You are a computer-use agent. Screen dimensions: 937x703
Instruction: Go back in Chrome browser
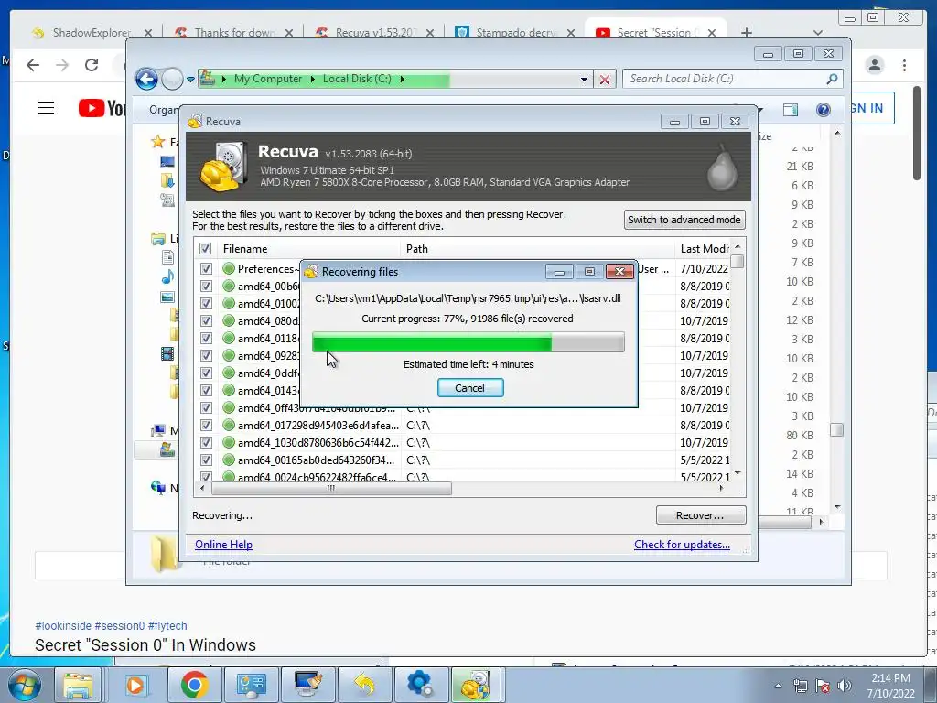[x=33, y=65]
